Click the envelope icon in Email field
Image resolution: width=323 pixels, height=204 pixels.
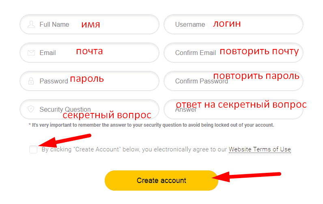point(31,53)
